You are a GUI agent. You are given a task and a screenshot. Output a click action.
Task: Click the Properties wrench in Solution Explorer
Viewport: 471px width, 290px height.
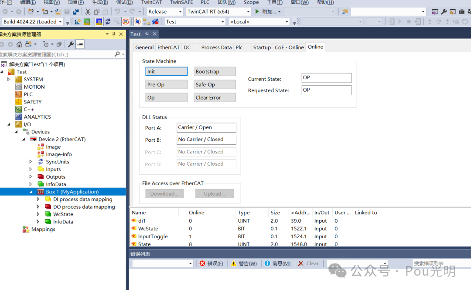[71, 44]
